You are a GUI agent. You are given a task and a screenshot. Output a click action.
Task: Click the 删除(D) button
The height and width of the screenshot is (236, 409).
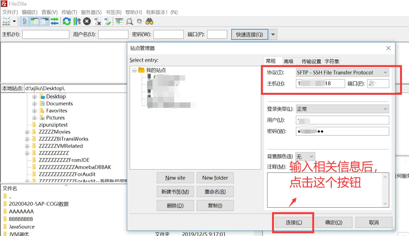pyautogui.click(x=175, y=205)
